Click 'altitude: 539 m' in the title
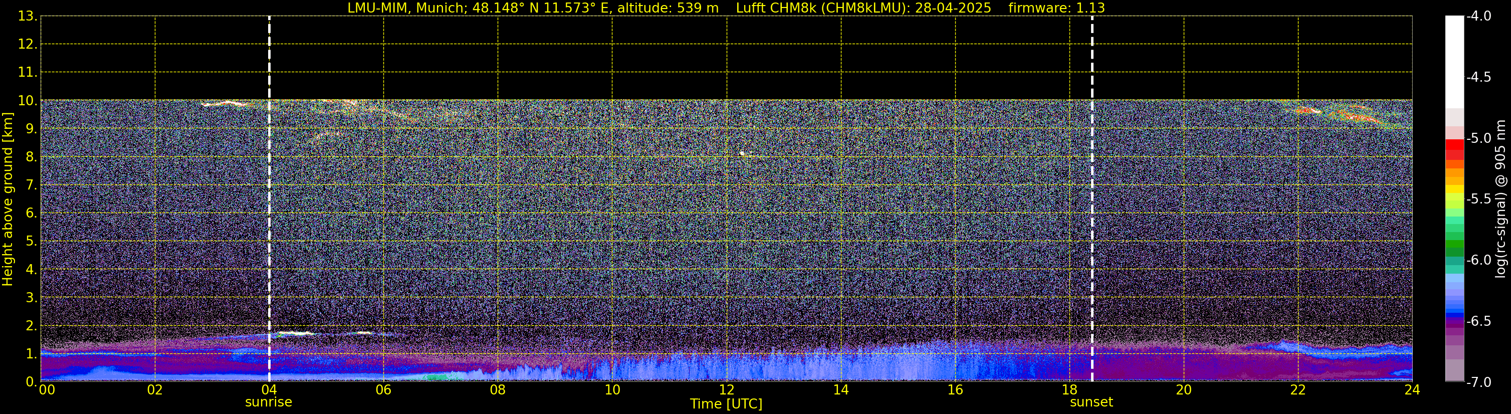 tap(668, 8)
